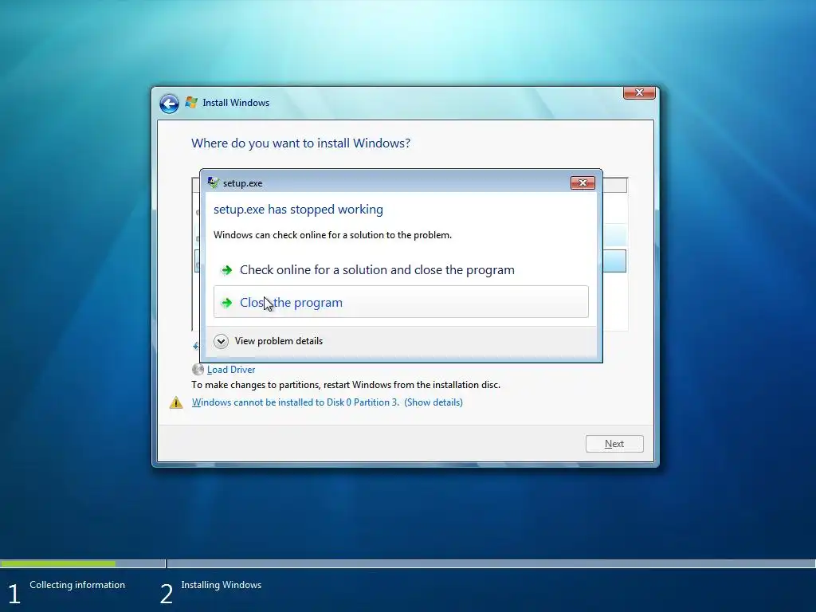Click the blue back arrow in Install Windows
The width and height of the screenshot is (816, 612).
(169, 104)
